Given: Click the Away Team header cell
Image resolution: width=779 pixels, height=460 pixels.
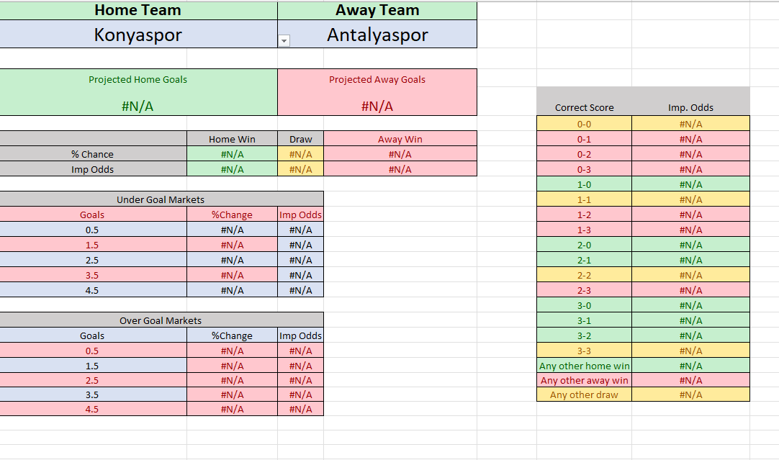Looking at the screenshot, I should pos(377,10).
